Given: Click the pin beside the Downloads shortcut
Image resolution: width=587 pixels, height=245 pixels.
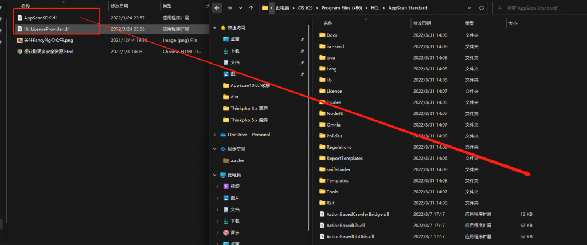Looking at the screenshot, I should (x=302, y=51).
